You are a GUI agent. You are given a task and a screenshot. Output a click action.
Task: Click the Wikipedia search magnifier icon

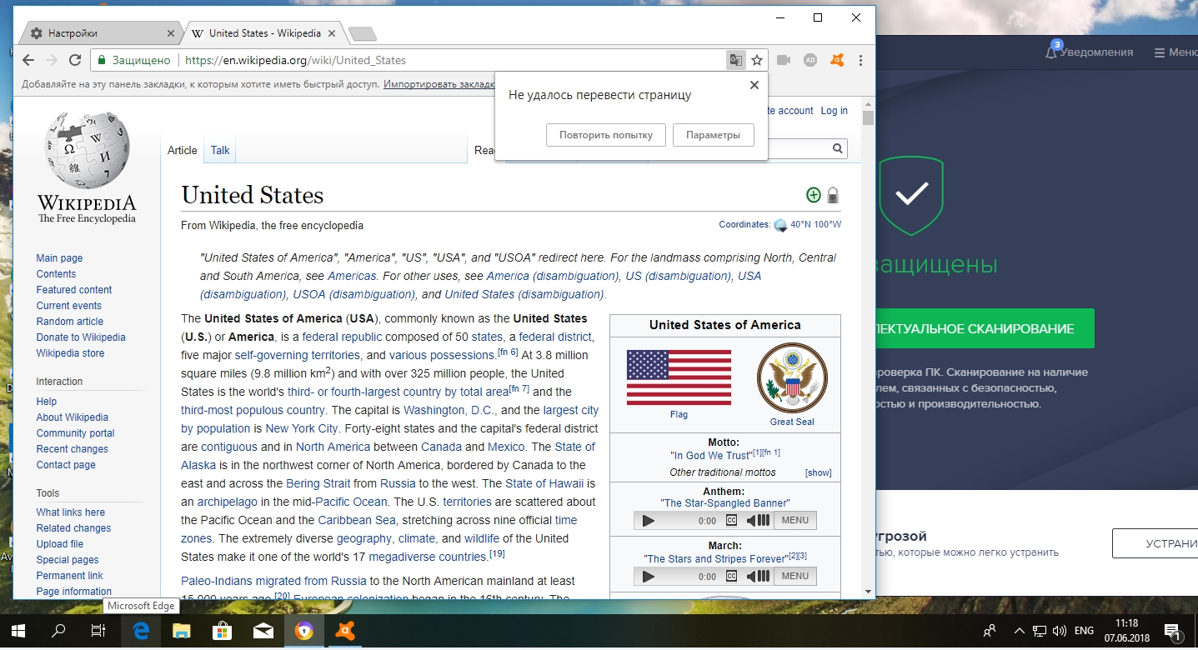coord(837,148)
